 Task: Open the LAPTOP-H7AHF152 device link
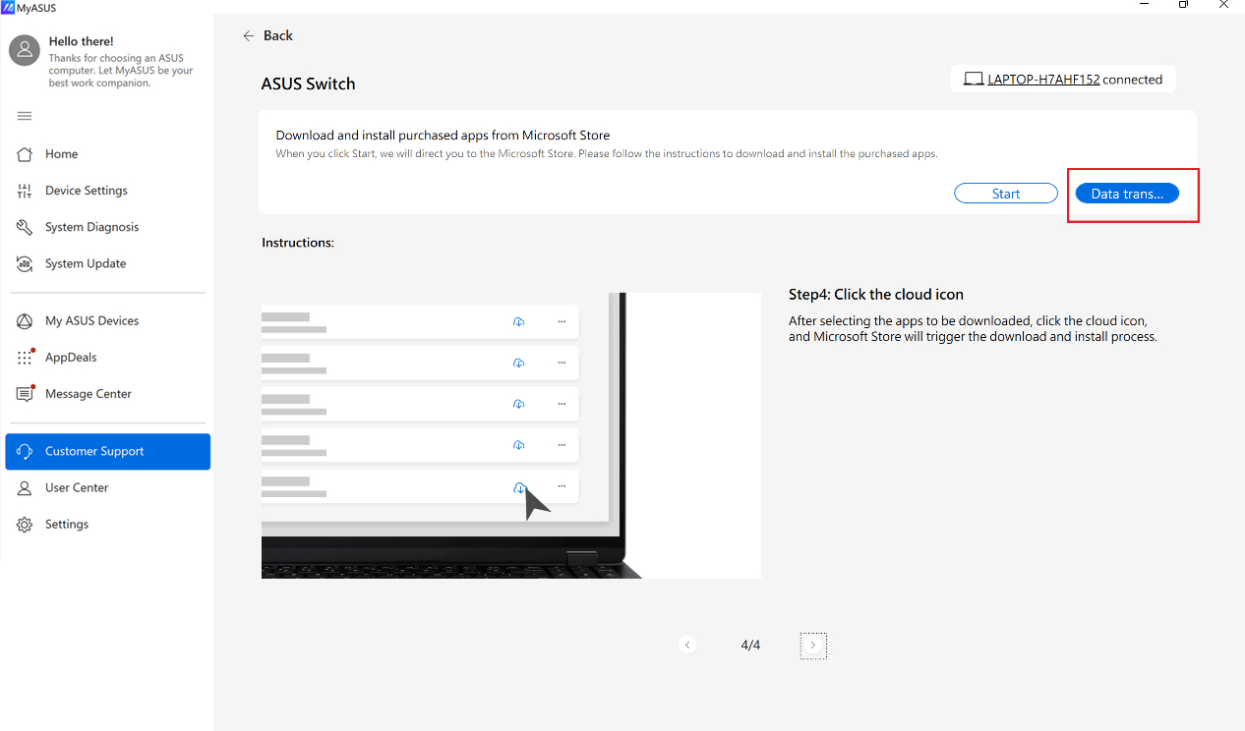pyautogui.click(x=1042, y=80)
